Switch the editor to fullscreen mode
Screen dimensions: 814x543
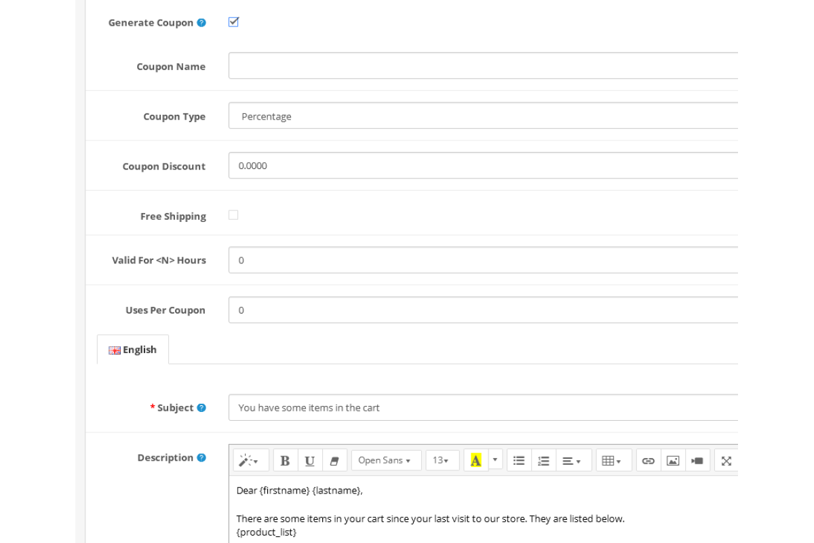(x=726, y=460)
